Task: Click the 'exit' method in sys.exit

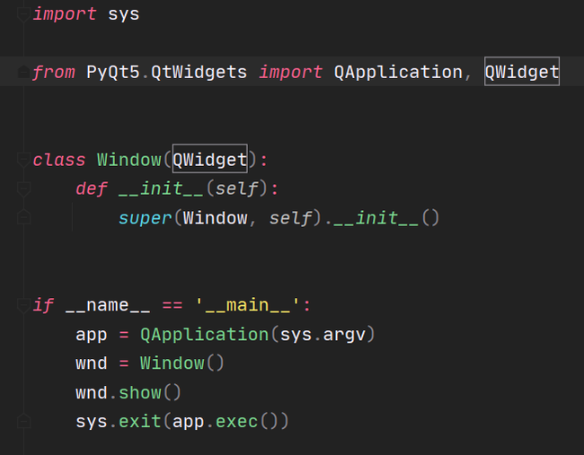Action: [140, 422]
